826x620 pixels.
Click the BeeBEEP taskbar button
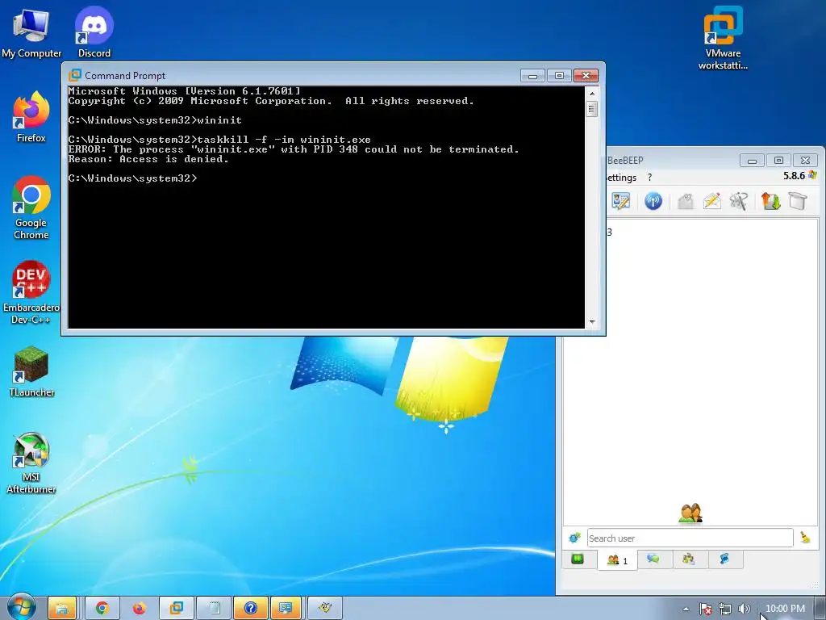325,608
